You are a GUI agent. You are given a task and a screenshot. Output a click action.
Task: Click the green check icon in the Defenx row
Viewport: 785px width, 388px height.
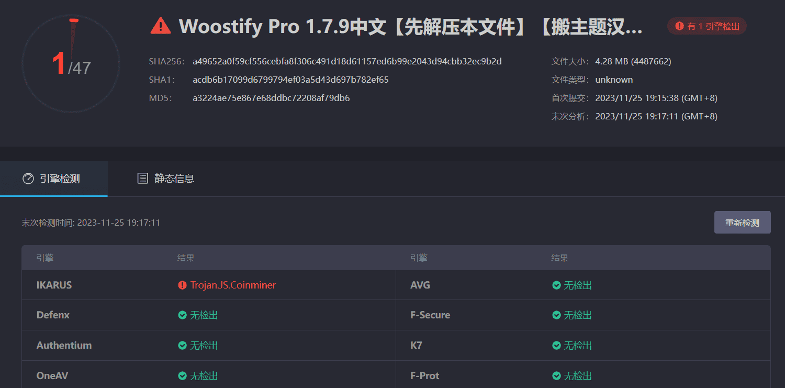pos(182,315)
